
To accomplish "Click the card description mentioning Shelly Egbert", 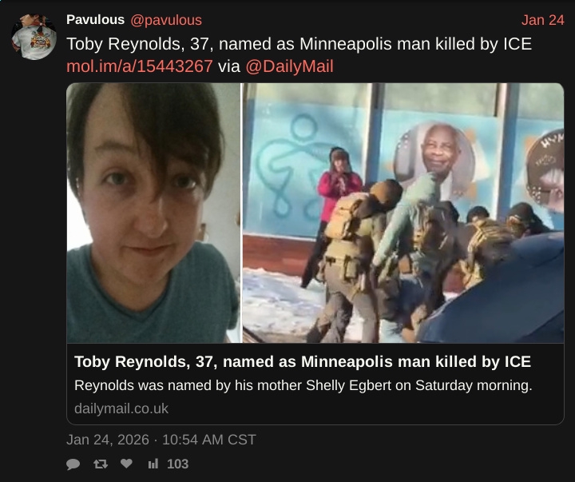I will (x=303, y=385).
